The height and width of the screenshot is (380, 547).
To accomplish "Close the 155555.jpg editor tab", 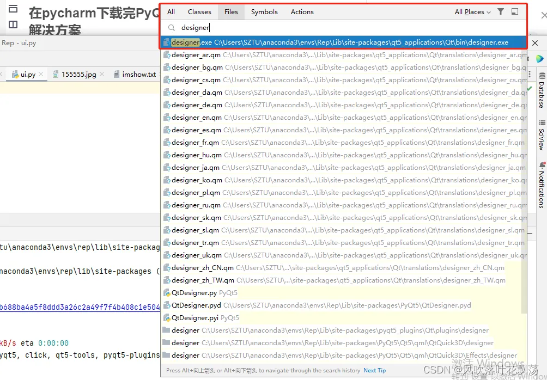I will pyautogui.click(x=102, y=74).
